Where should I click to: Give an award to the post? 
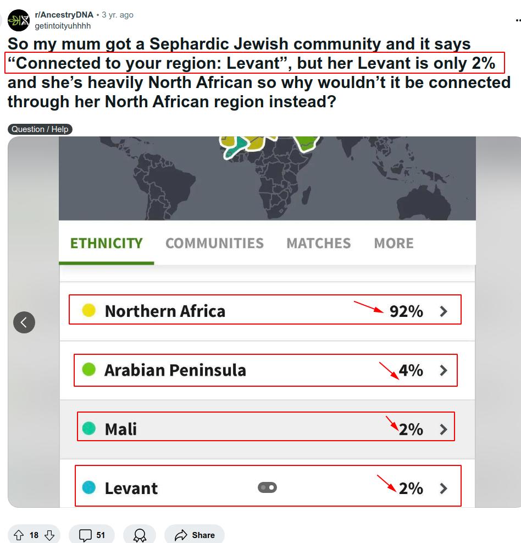tap(140, 535)
